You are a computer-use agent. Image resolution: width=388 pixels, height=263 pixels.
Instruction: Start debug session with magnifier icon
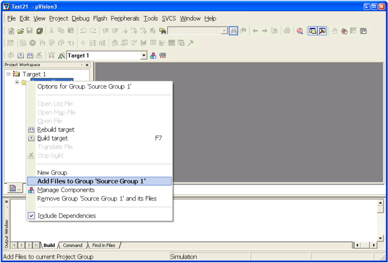click(x=300, y=31)
